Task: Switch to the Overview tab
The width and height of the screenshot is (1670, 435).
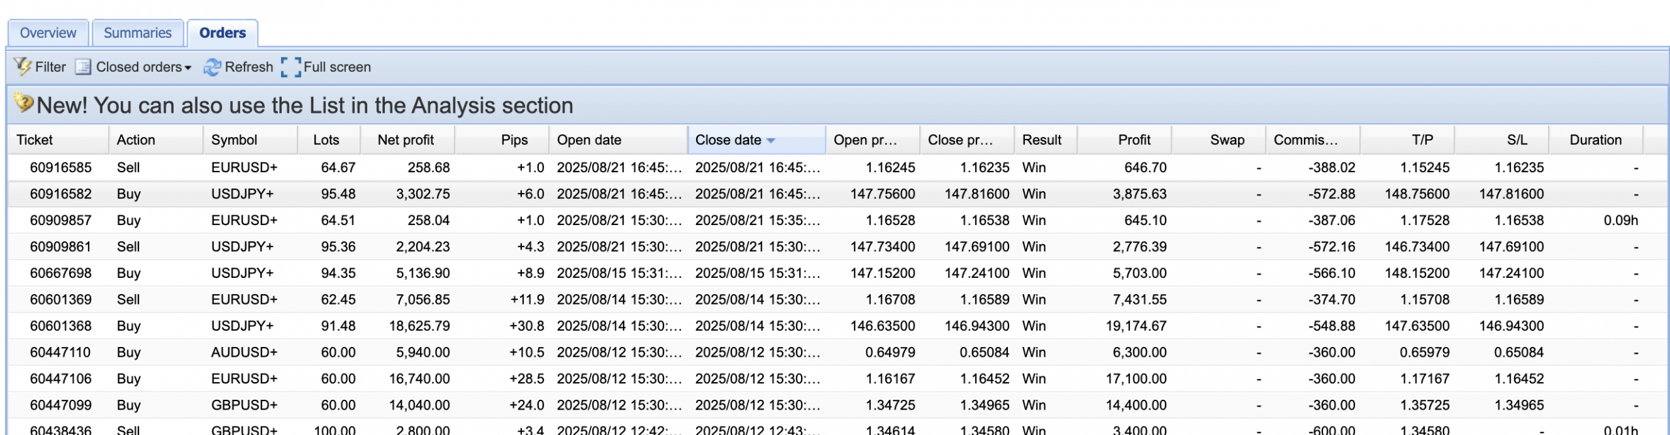Action: [x=48, y=33]
